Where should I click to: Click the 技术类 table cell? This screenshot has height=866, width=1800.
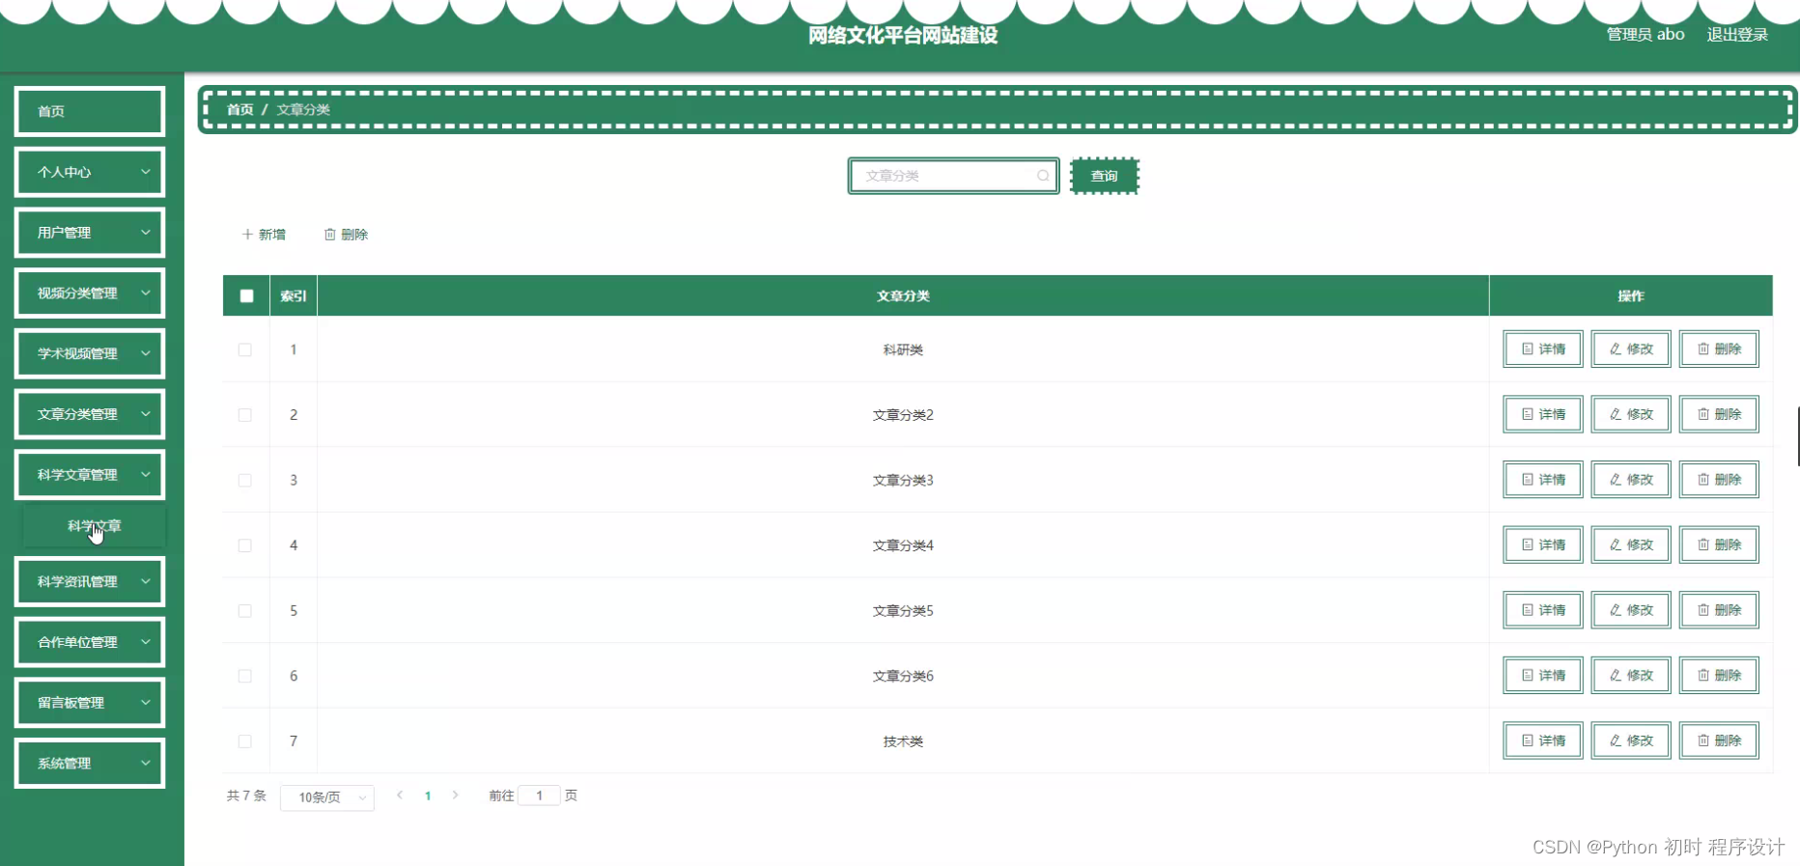click(x=903, y=741)
